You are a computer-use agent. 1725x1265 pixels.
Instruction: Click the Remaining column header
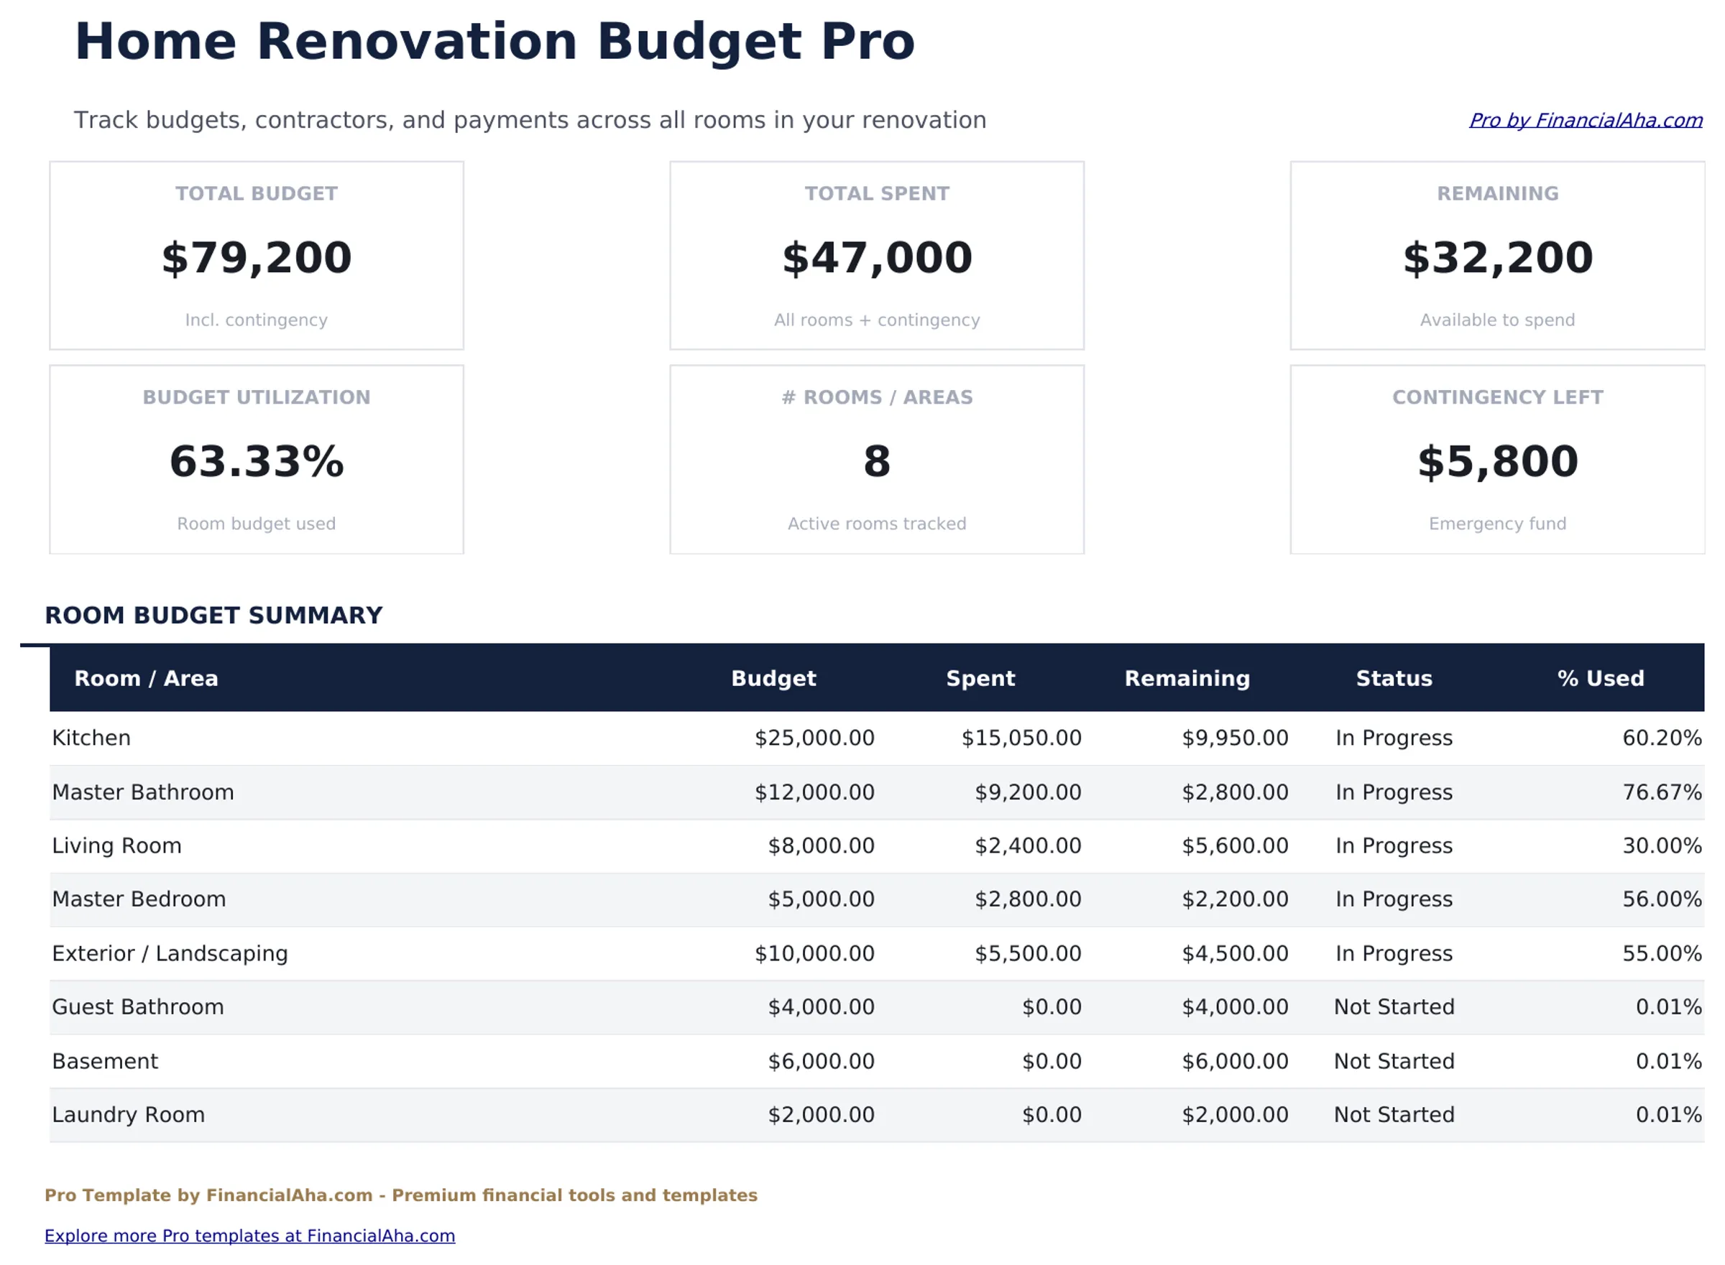coord(1187,678)
